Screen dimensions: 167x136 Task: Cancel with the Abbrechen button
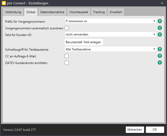tap(135, 130)
